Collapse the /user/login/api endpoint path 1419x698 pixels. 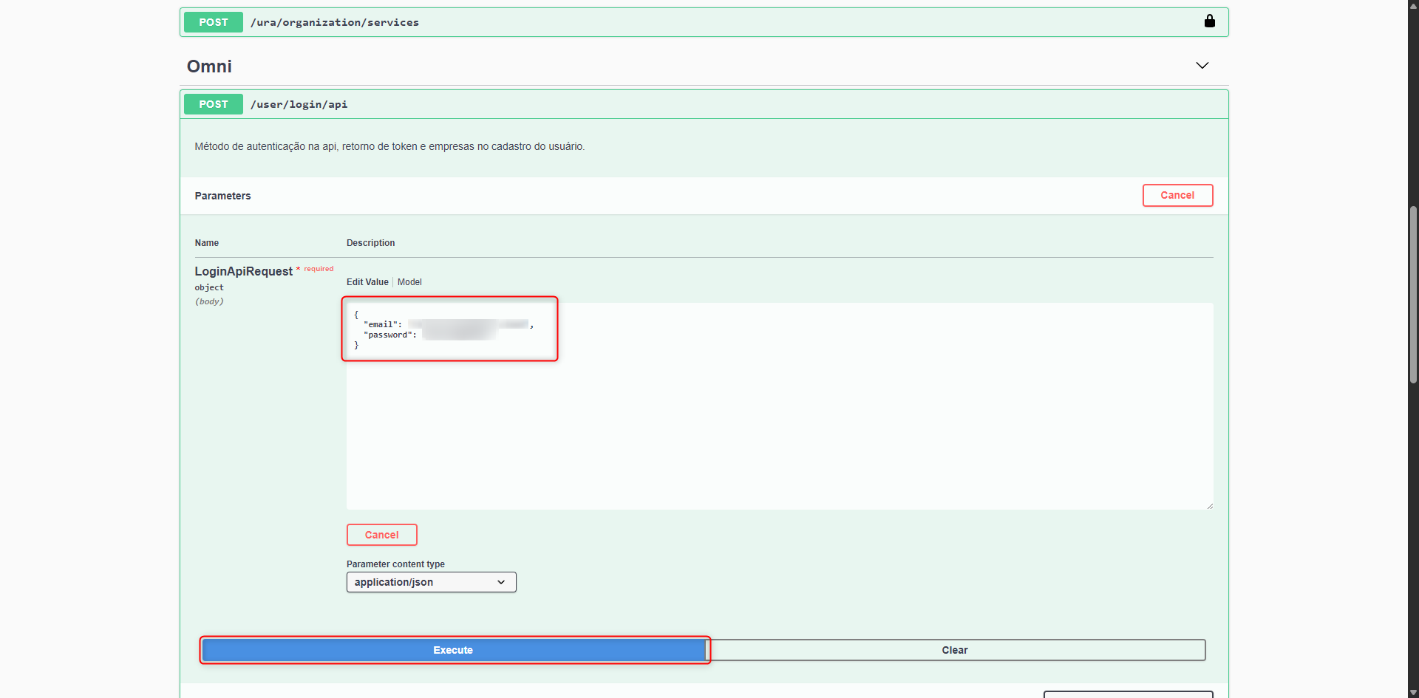pos(299,105)
